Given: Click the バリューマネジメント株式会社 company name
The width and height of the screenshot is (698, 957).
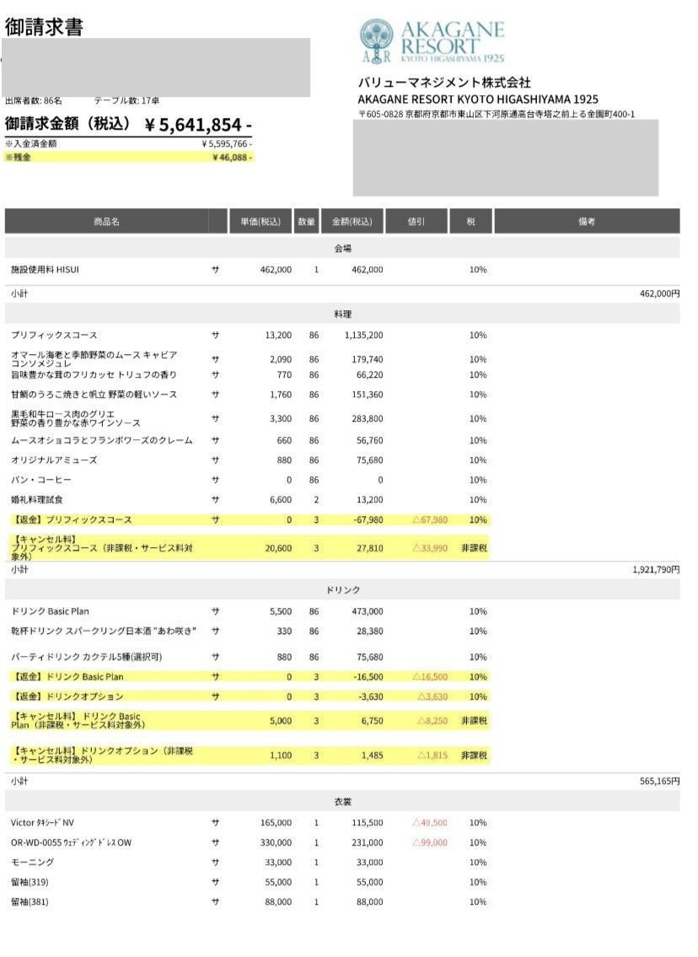Looking at the screenshot, I should pos(444,83).
